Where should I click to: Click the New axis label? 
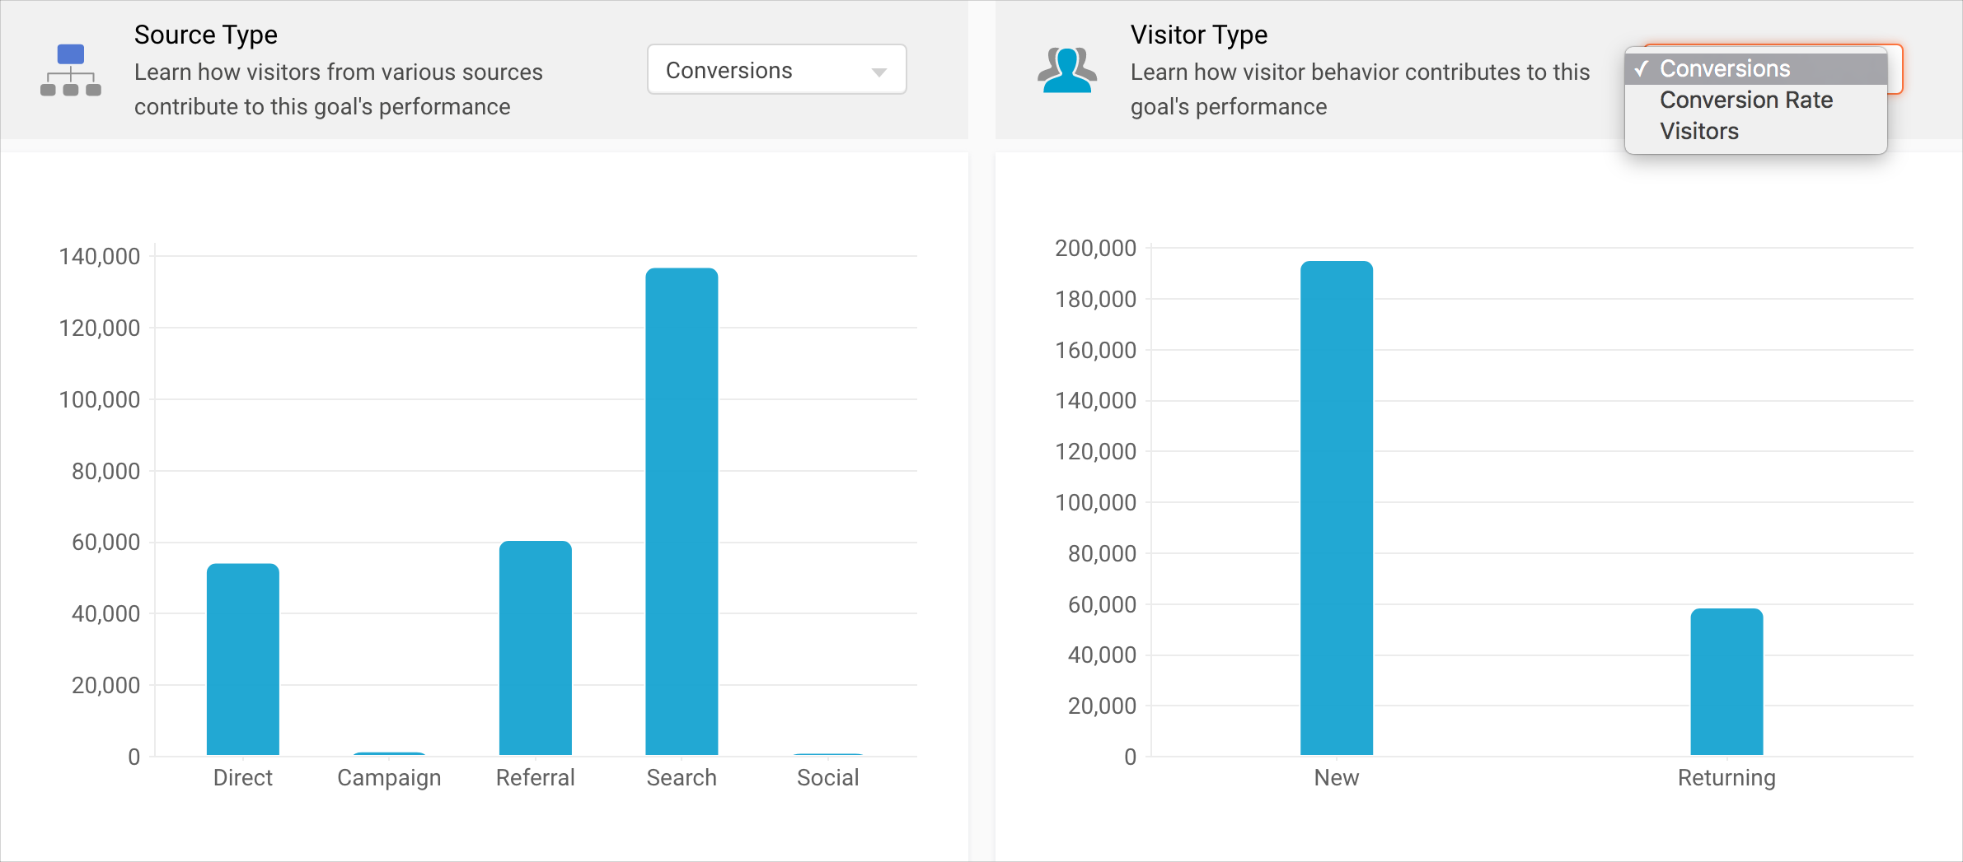click(x=1337, y=778)
